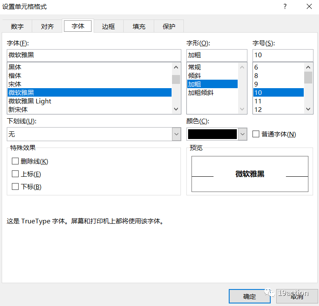Select font size 11
This screenshot has width=319, height=306.
pyautogui.click(x=278, y=101)
